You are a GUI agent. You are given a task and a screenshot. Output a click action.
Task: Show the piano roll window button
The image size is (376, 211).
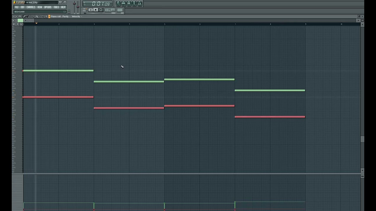pyautogui.click(x=129, y=3)
